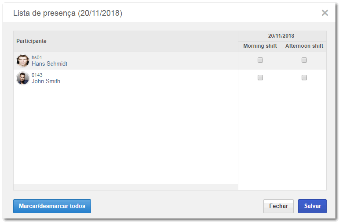Screen dimensions: 339x222
Task: Click the Afternoon shift column header
Action: pyautogui.click(x=304, y=46)
